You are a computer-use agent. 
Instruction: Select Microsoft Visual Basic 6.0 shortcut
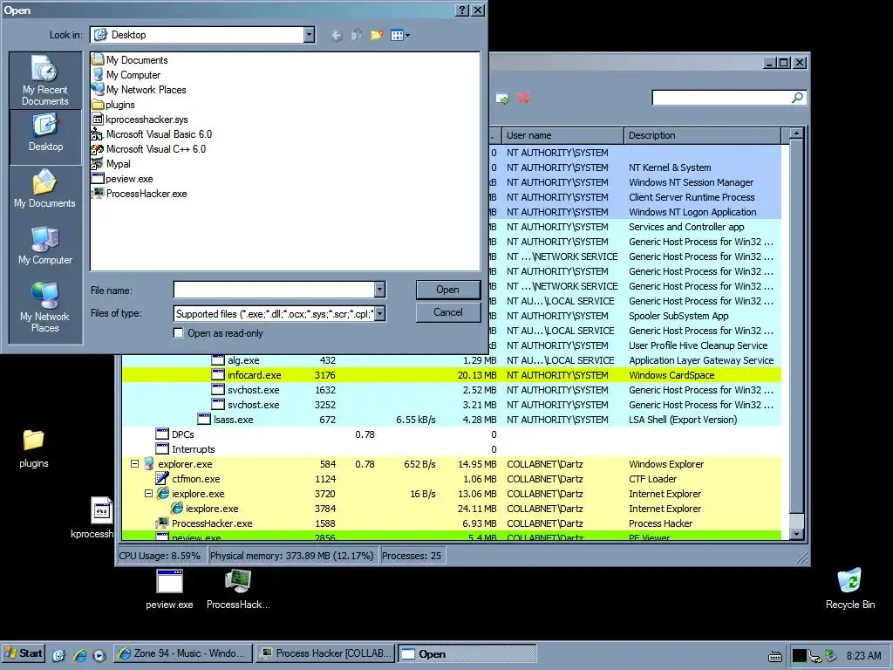(x=152, y=134)
